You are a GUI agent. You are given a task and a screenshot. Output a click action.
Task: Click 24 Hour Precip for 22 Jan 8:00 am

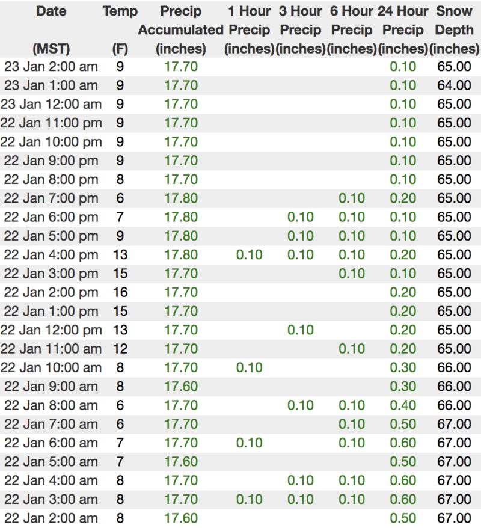[403, 405]
